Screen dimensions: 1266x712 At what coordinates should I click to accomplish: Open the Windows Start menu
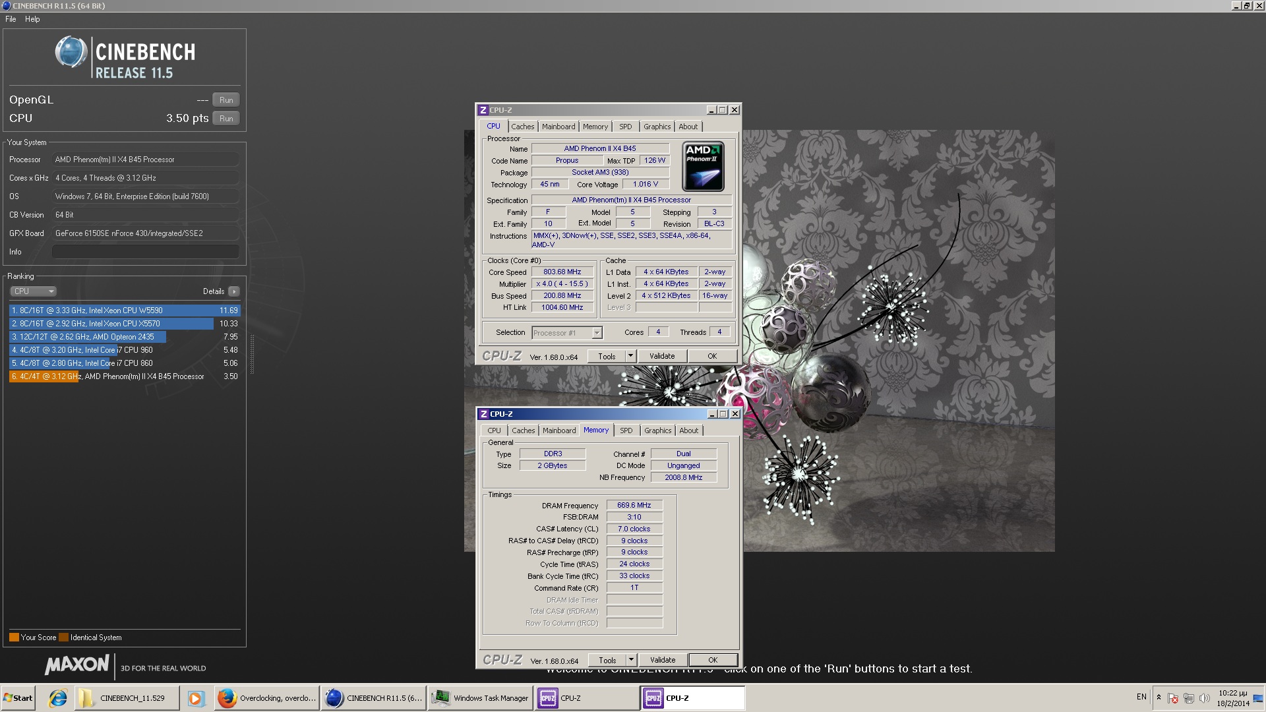[18, 698]
